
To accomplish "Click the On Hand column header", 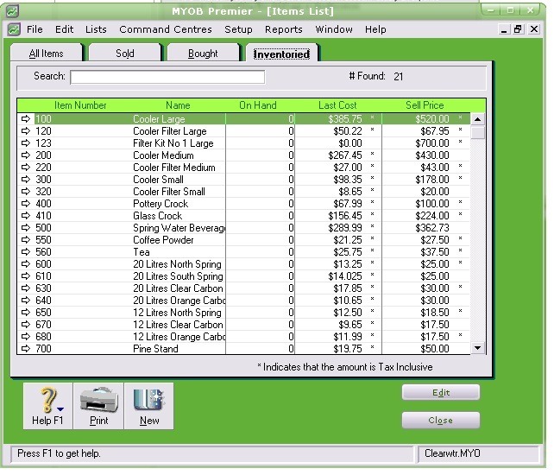I will (257, 105).
